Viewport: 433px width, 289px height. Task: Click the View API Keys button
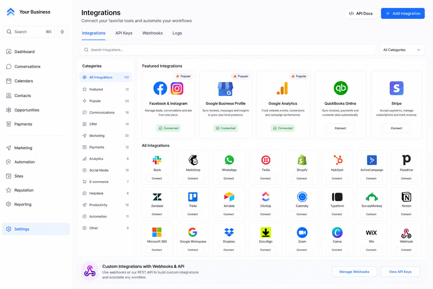pos(400,272)
